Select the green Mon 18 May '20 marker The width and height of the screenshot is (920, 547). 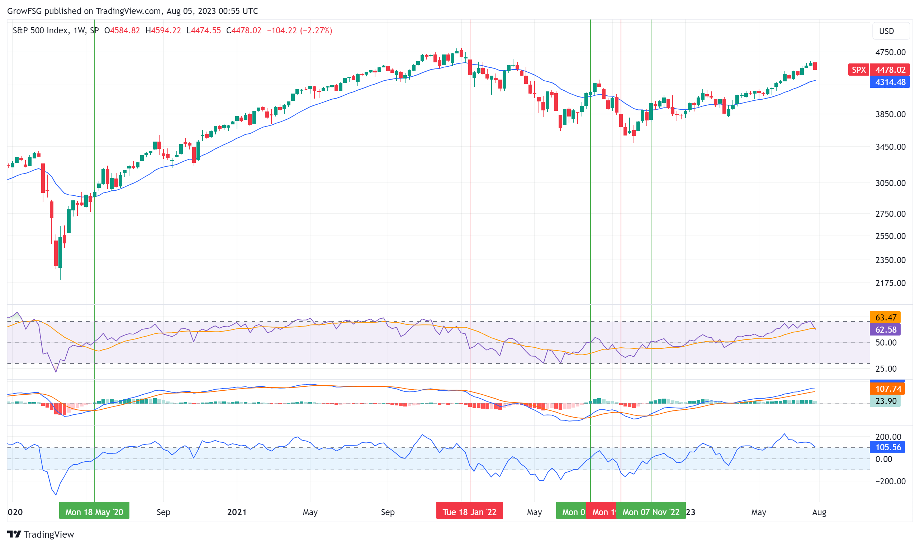[x=94, y=512]
